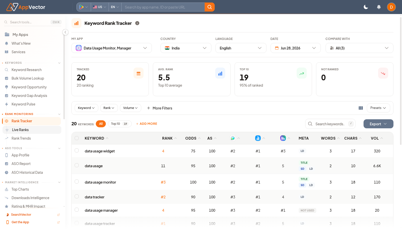Open Bulk Volume Lookup

tap(28, 78)
